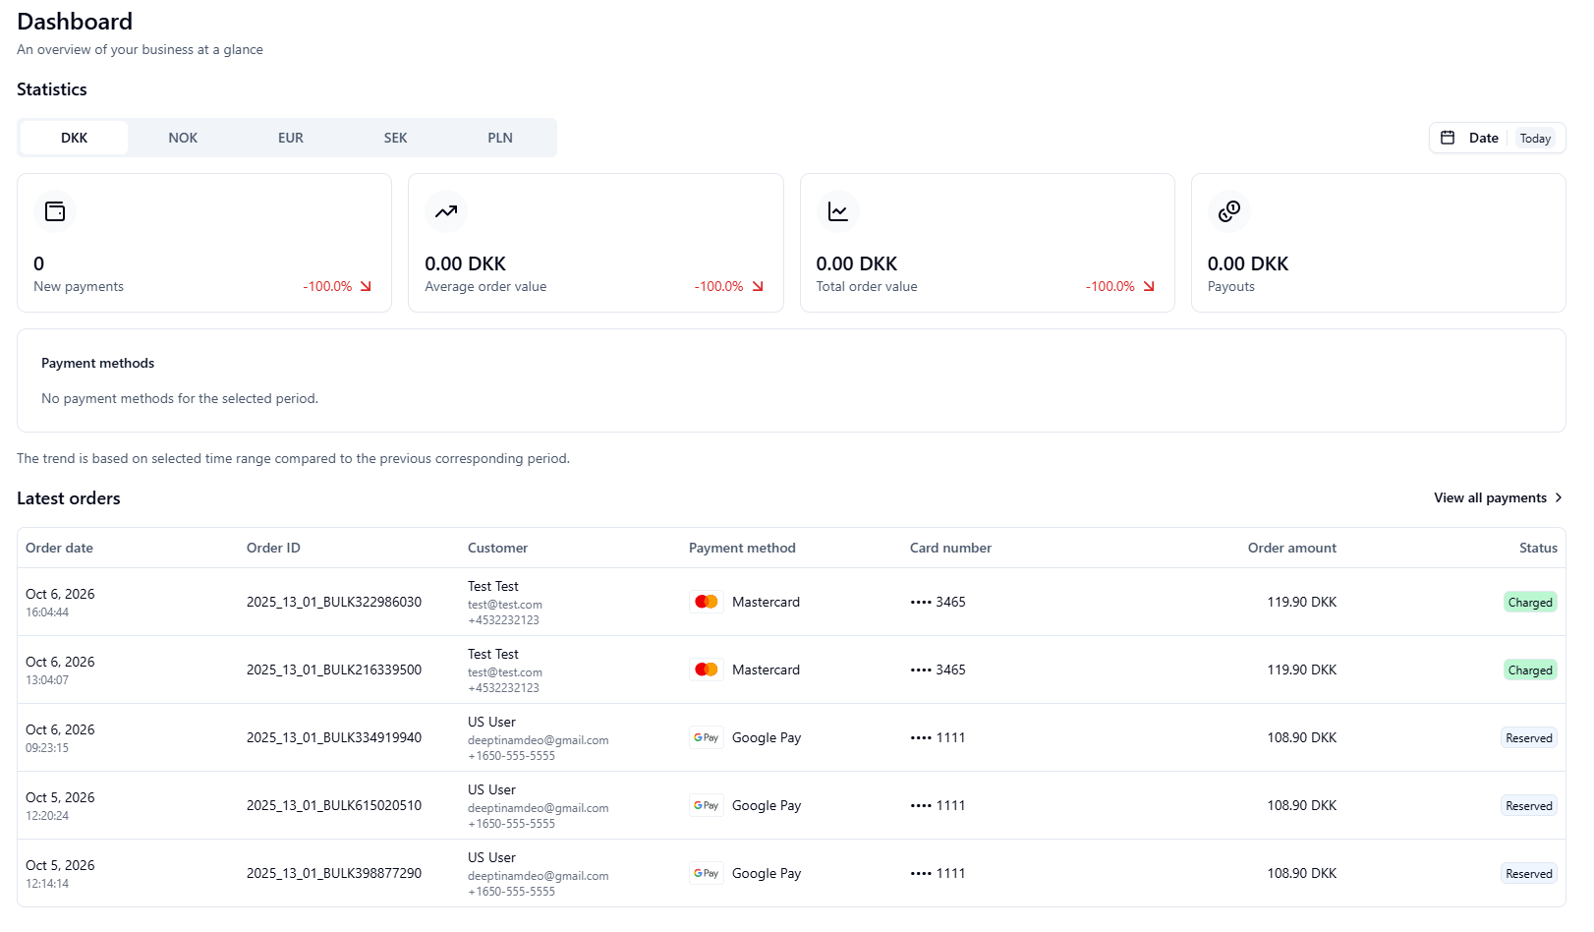
Task: Click the line chart icon above Total order value
Action: point(838,211)
